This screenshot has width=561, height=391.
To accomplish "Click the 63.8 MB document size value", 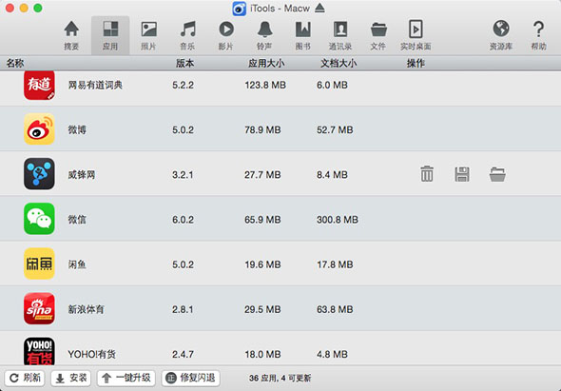I will 335,309.
